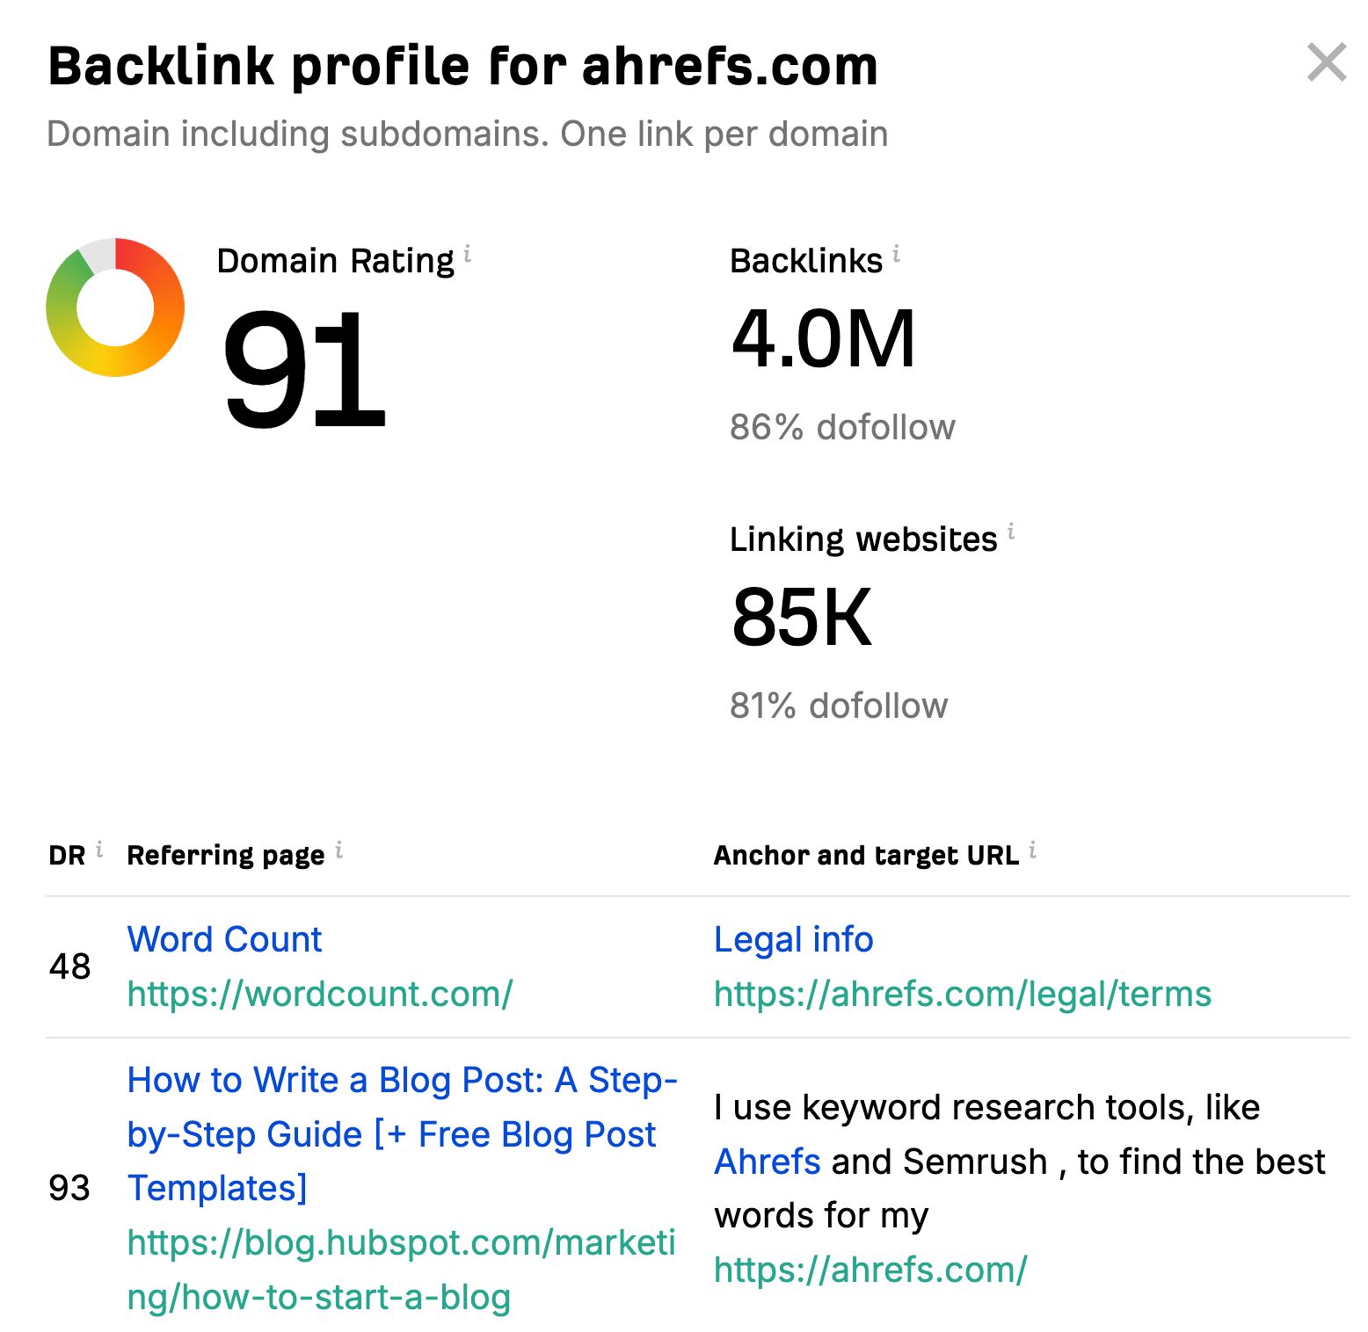The height and width of the screenshot is (1332, 1368).
Task: Open the Legal info anchor link
Action: point(792,938)
